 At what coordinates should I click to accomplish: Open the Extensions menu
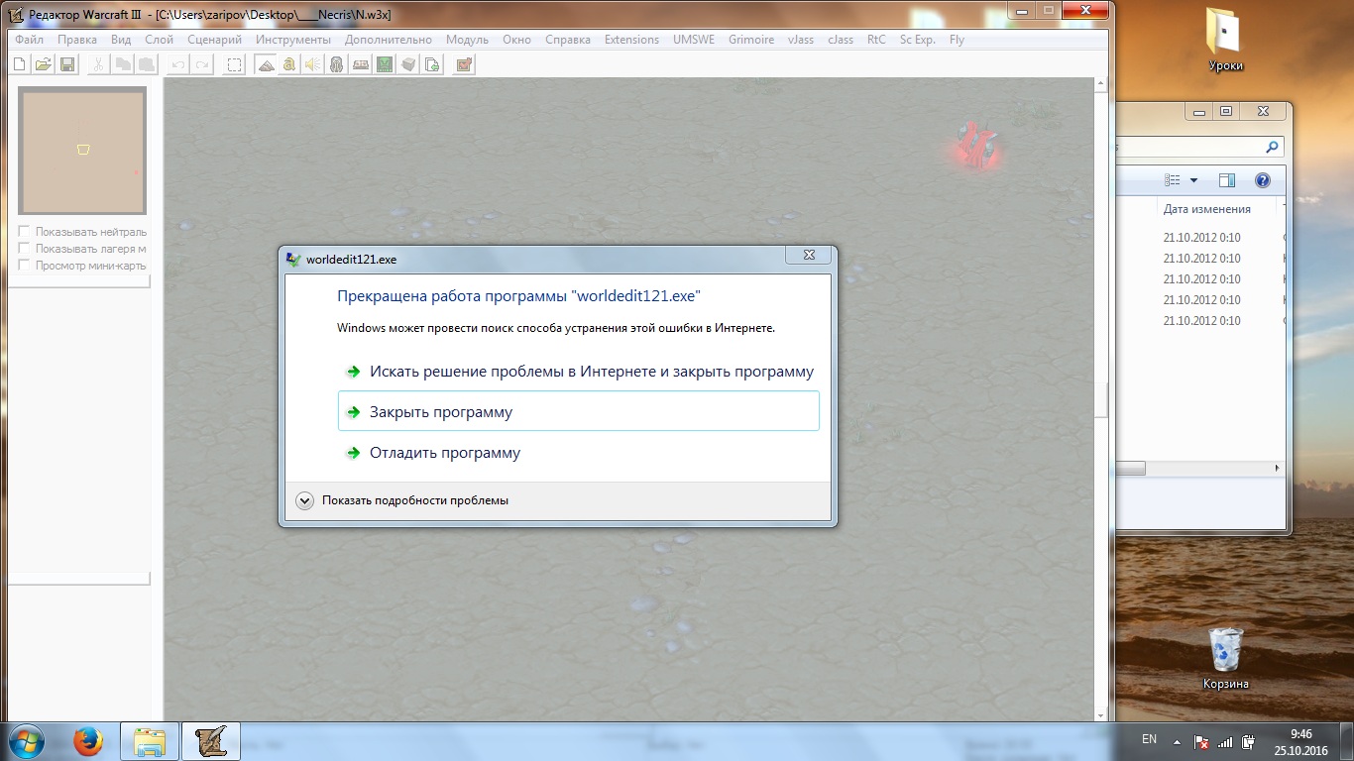point(631,40)
